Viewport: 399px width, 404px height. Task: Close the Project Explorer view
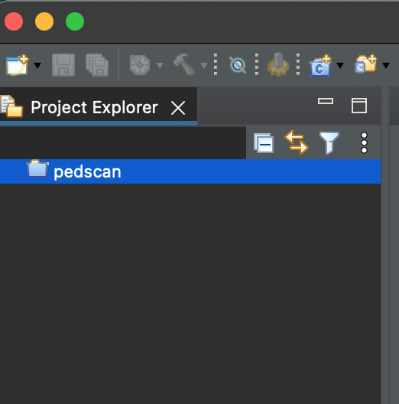(x=178, y=108)
